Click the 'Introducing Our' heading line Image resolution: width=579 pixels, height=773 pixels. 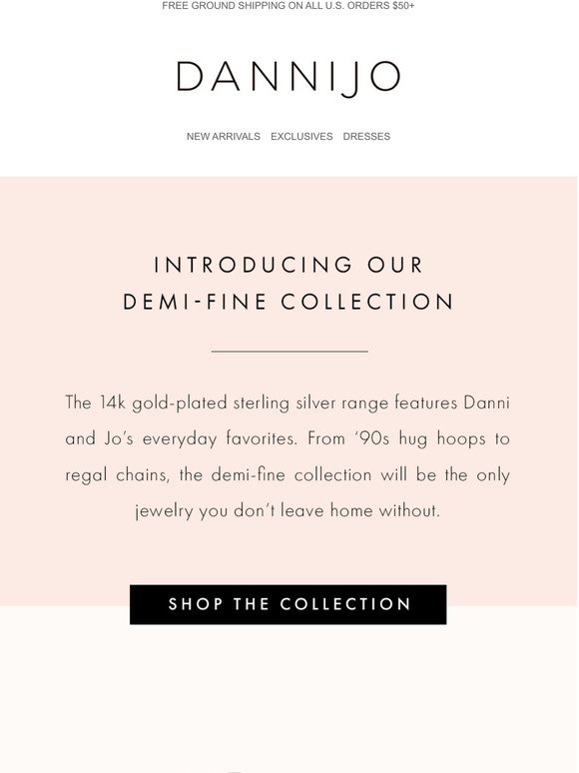coord(289,265)
